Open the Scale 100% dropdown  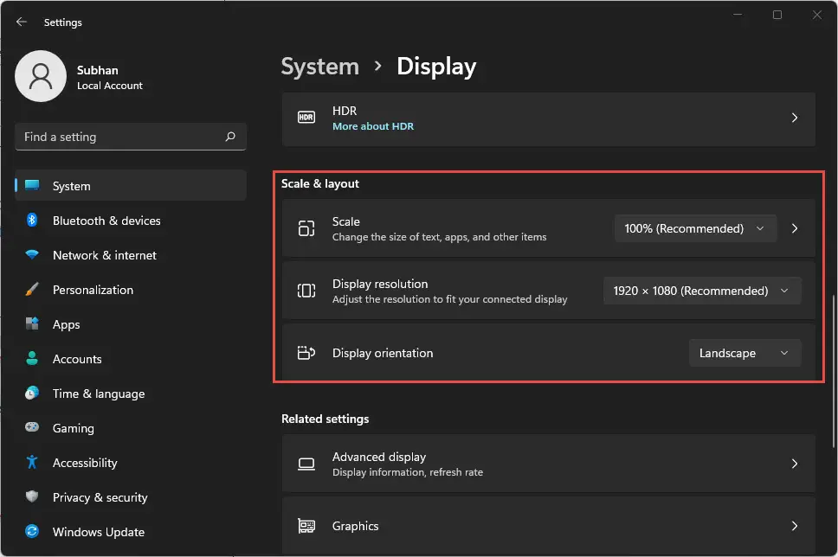click(695, 228)
